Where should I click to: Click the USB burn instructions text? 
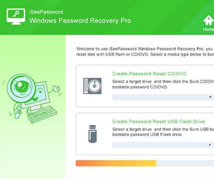(163, 132)
